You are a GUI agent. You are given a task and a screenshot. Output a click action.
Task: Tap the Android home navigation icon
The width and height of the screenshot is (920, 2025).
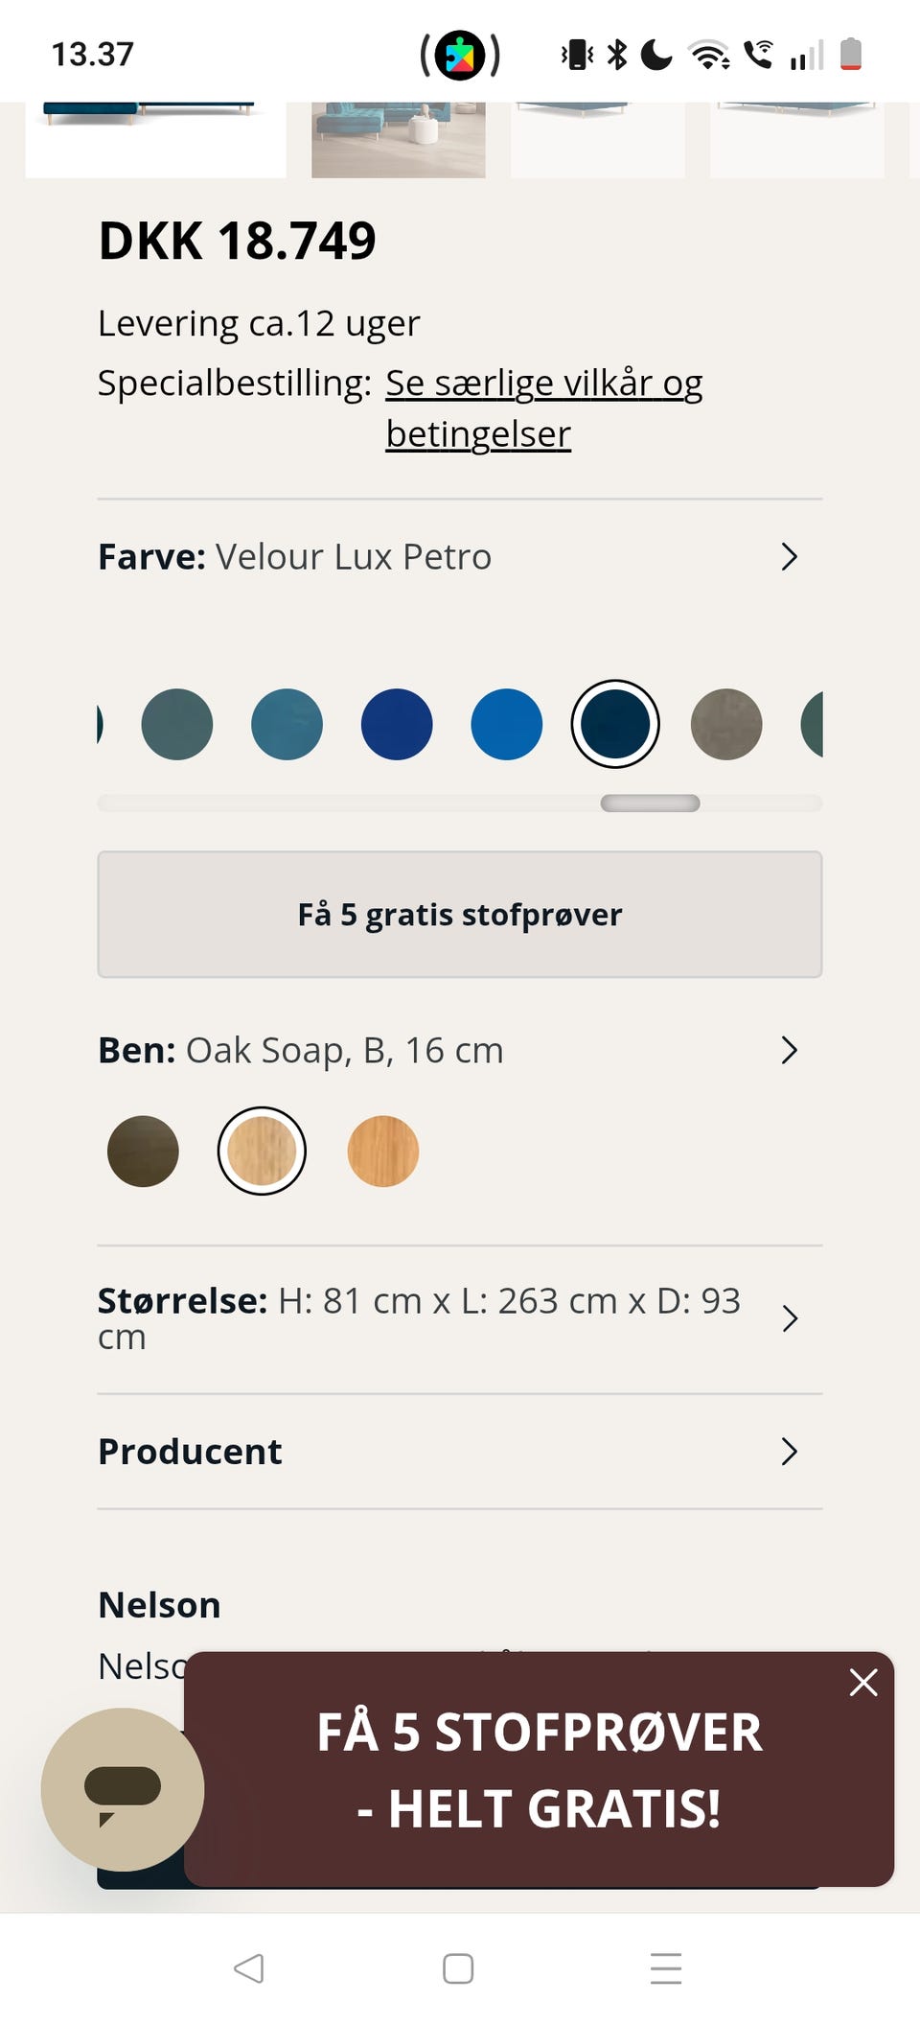(x=458, y=1968)
